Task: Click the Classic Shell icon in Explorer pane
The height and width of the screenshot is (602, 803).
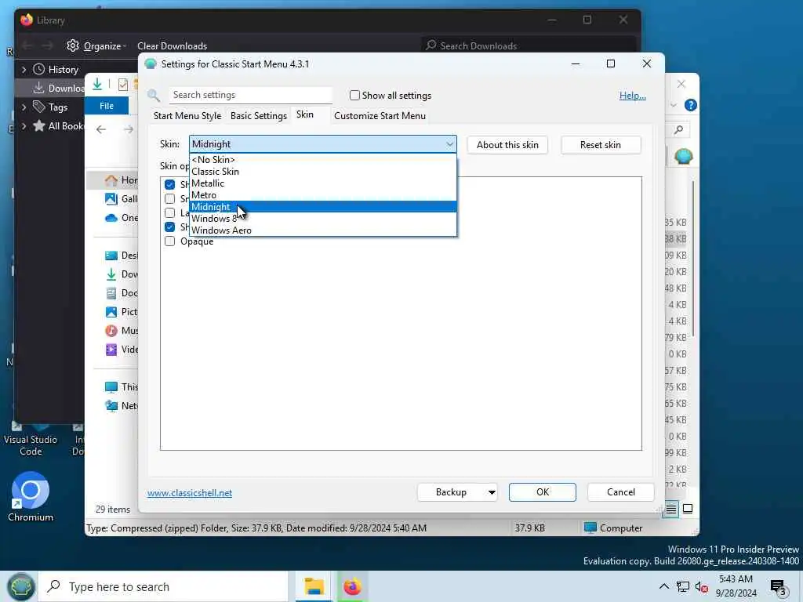Action: [x=683, y=156]
